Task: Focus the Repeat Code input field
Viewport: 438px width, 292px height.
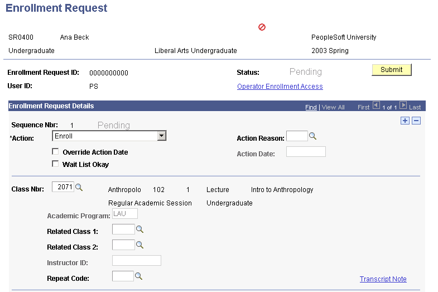Action: 123,276
